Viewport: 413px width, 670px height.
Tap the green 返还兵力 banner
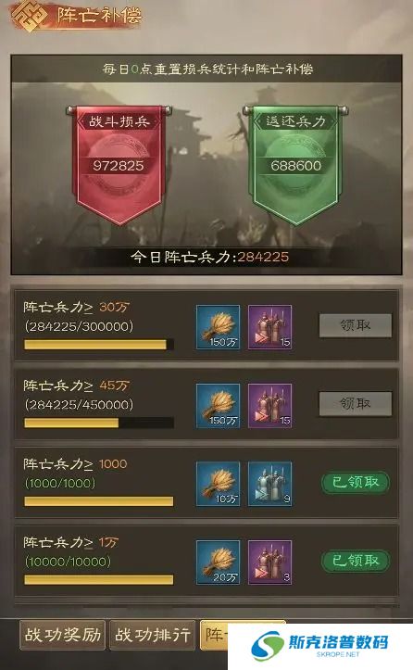click(295, 165)
